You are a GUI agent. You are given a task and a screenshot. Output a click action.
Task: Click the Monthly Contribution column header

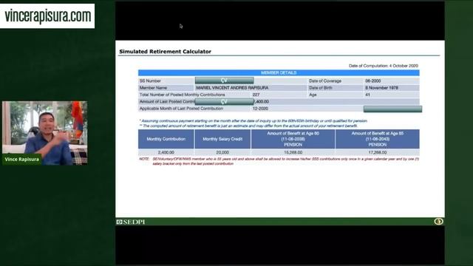[166, 139]
